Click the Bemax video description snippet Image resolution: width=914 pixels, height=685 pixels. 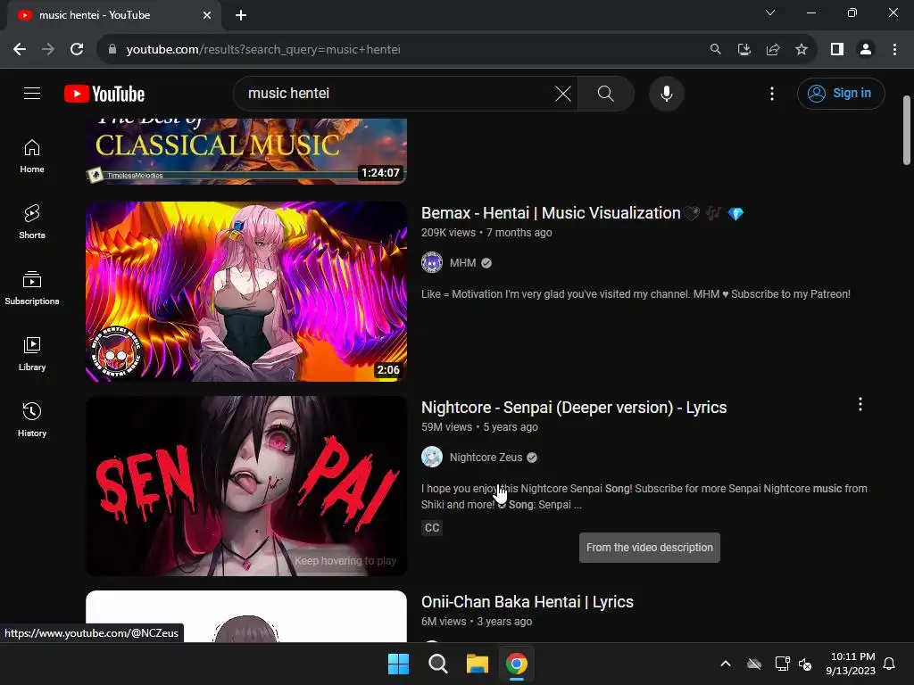coord(636,294)
